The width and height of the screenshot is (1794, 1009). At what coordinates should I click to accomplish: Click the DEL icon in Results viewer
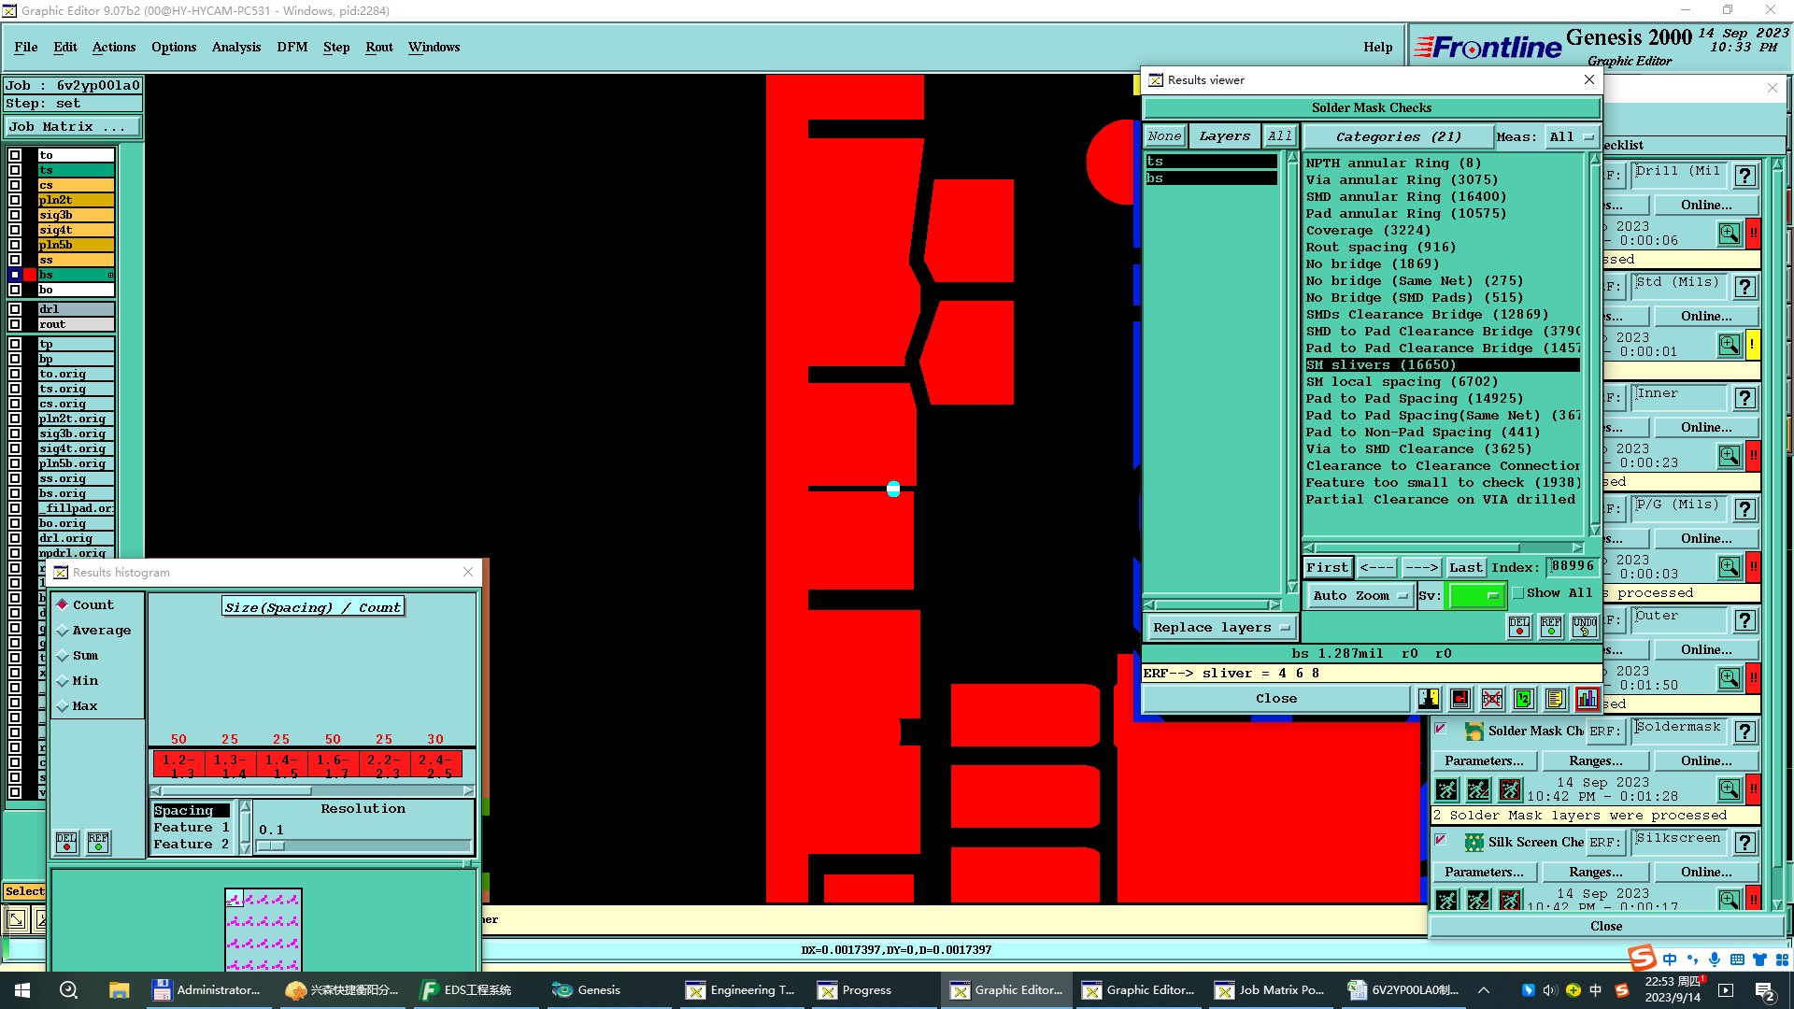(x=1519, y=627)
